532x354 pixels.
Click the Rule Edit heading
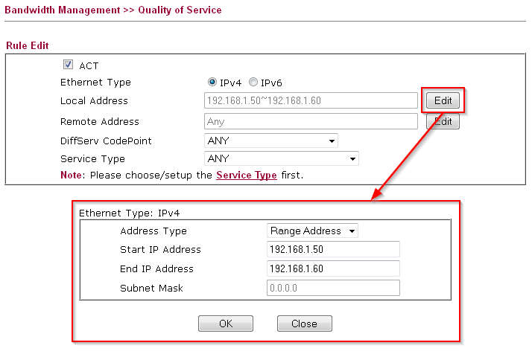click(x=28, y=45)
